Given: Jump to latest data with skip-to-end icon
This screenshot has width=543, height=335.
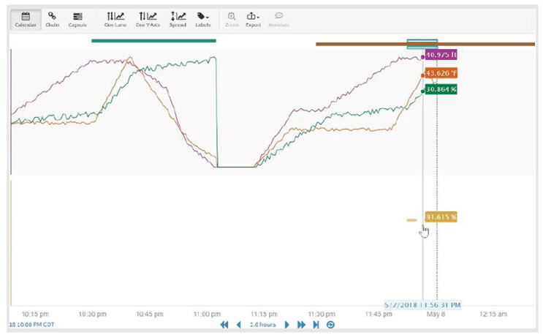Looking at the screenshot, I should [x=316, y=324].
